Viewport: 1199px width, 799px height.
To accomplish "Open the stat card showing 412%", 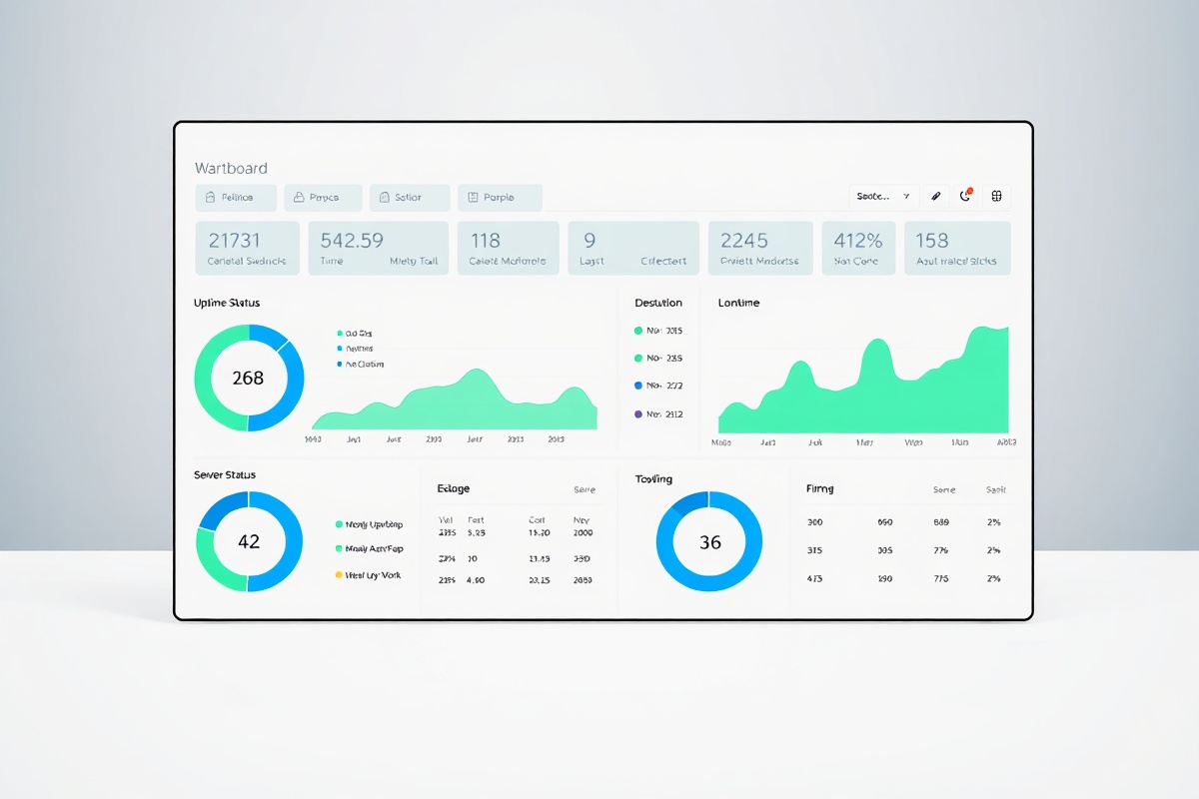I will pyautogui.click(x=858, y=249).
